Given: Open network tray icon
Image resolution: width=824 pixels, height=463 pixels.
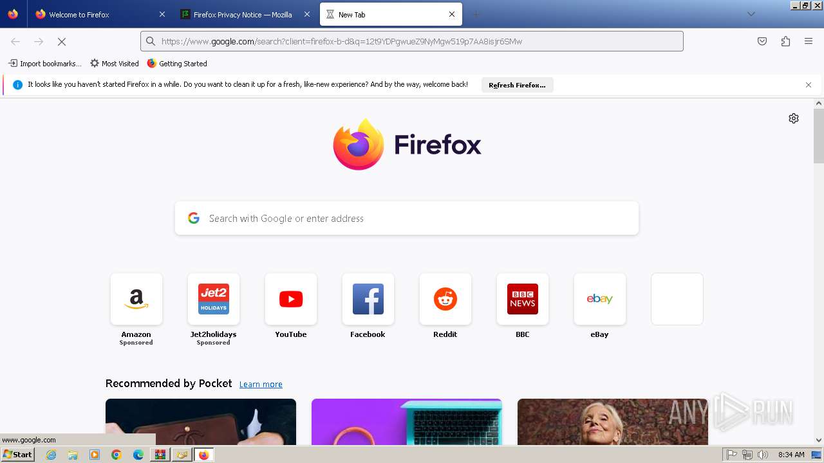Looking at the screenshot, I should pyautogui.click(x=747, y=455).
